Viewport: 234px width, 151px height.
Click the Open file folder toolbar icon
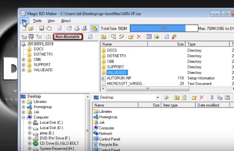click(31, 28)
